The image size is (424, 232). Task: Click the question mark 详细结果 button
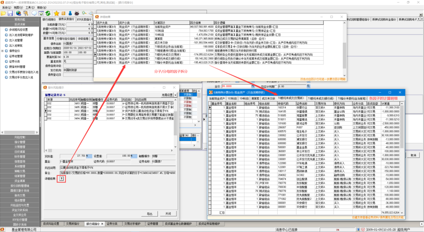pyautogui.click(x=61, y=179)
